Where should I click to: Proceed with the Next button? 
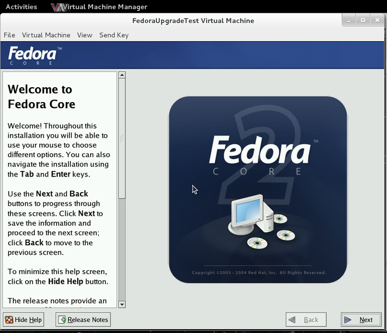coord(361,320)
